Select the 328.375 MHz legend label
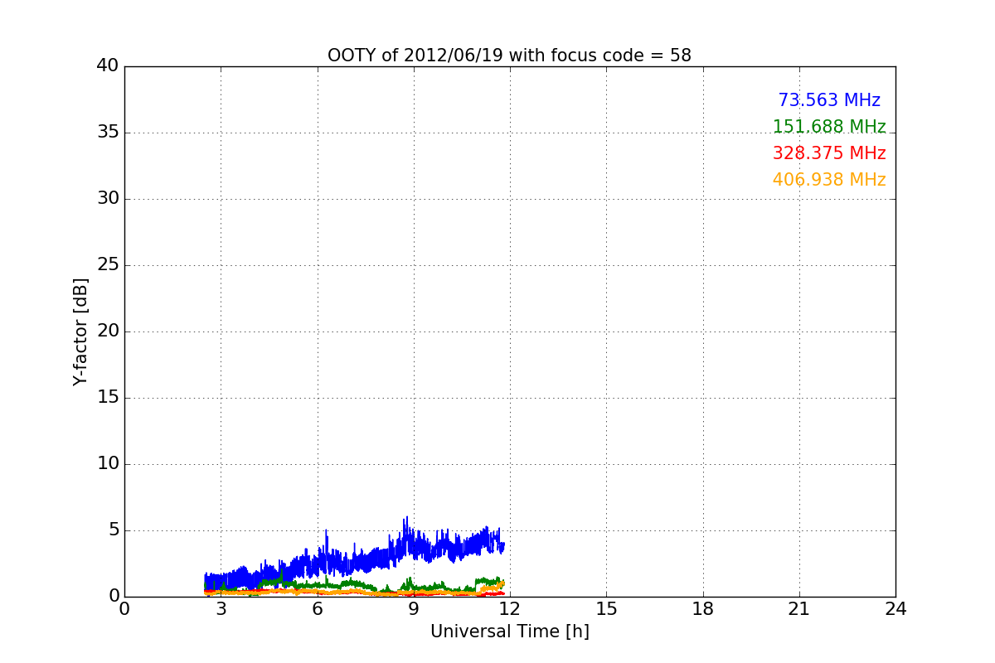The image size is (995, 663). click(x=829, y=153)
